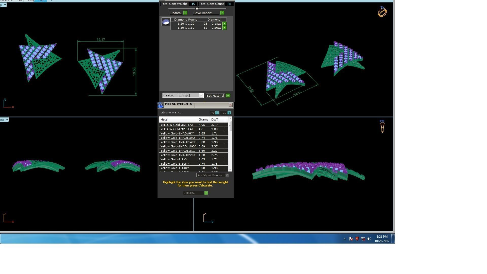Click the metal list scroll-down arrow
487x274 pixels.
tap(230, 169)
